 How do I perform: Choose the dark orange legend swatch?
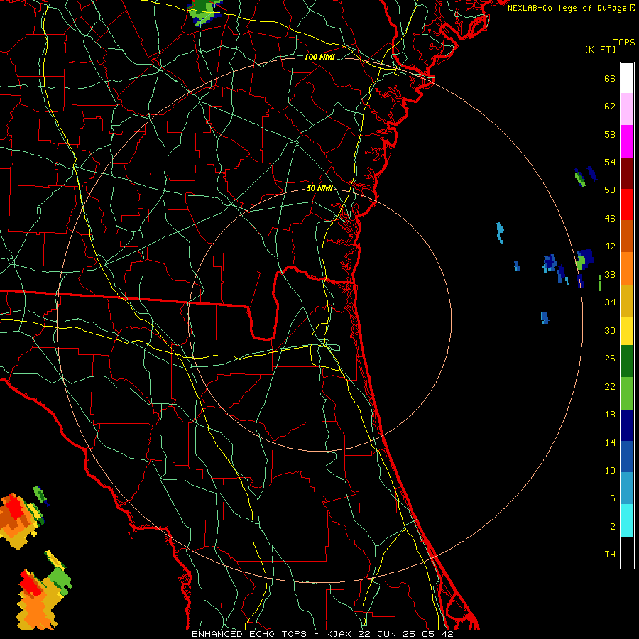tap(627, 236)
